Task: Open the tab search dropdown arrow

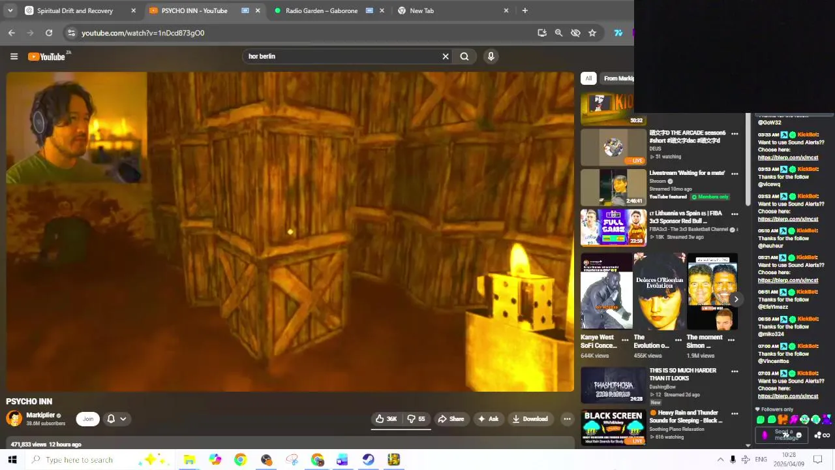Action: coord(10,10)
